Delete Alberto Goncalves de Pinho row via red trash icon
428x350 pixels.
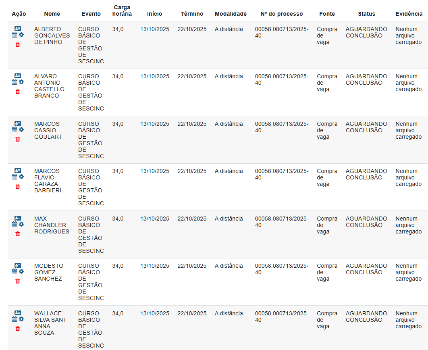click(x=17, y=44)
